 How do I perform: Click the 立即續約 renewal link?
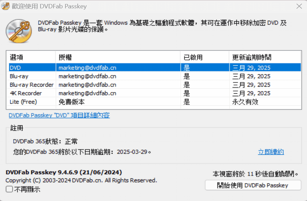tap(271, 152)
